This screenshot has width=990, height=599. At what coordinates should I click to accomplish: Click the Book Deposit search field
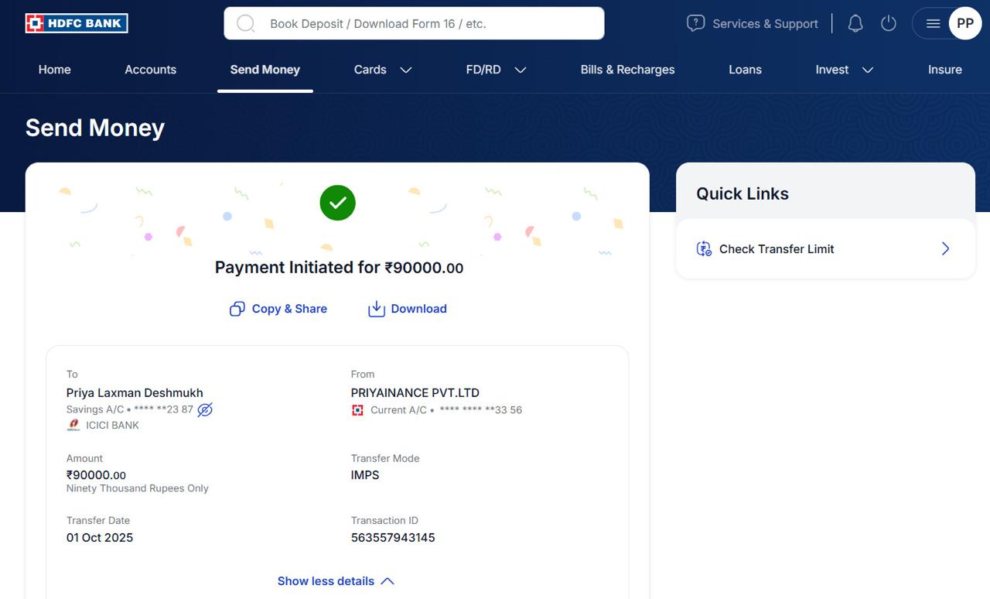coord(425,23)
